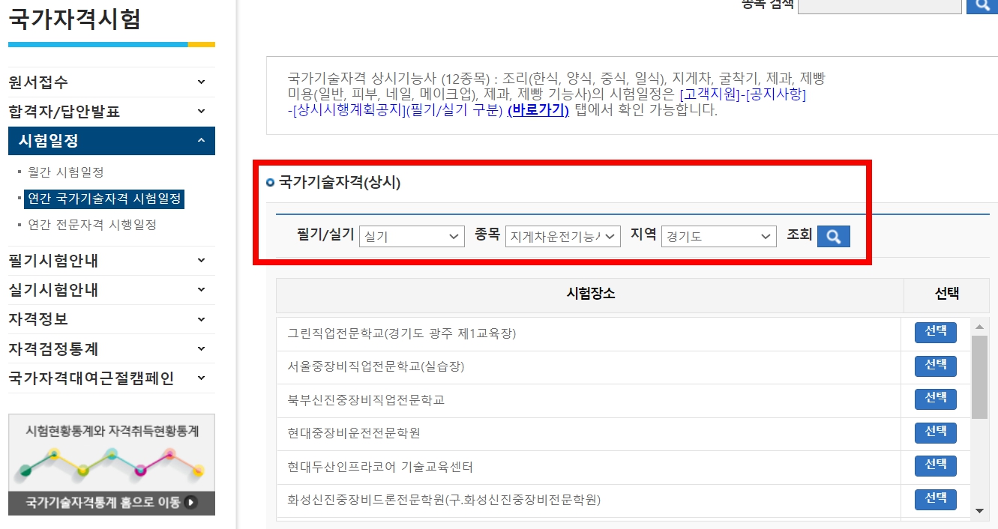Click the 그린직업전문학교(경기도 광주 제1교육장) row text
The height and width of the screenshot is (529, 998).
click(402, 333)
